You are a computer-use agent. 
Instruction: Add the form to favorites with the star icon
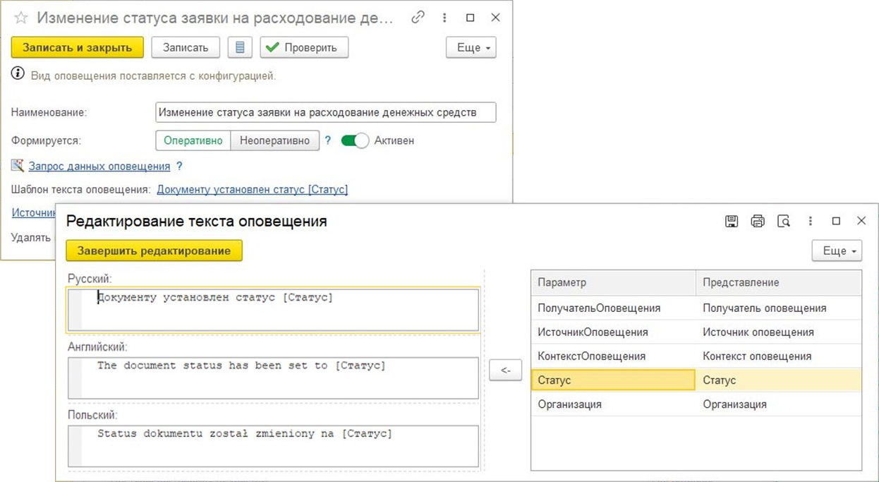20,18
